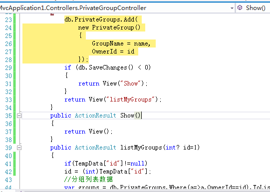270x192 pixels.
Task: Click the 'public' keyword on line 35
Action: tap(60, 115)
